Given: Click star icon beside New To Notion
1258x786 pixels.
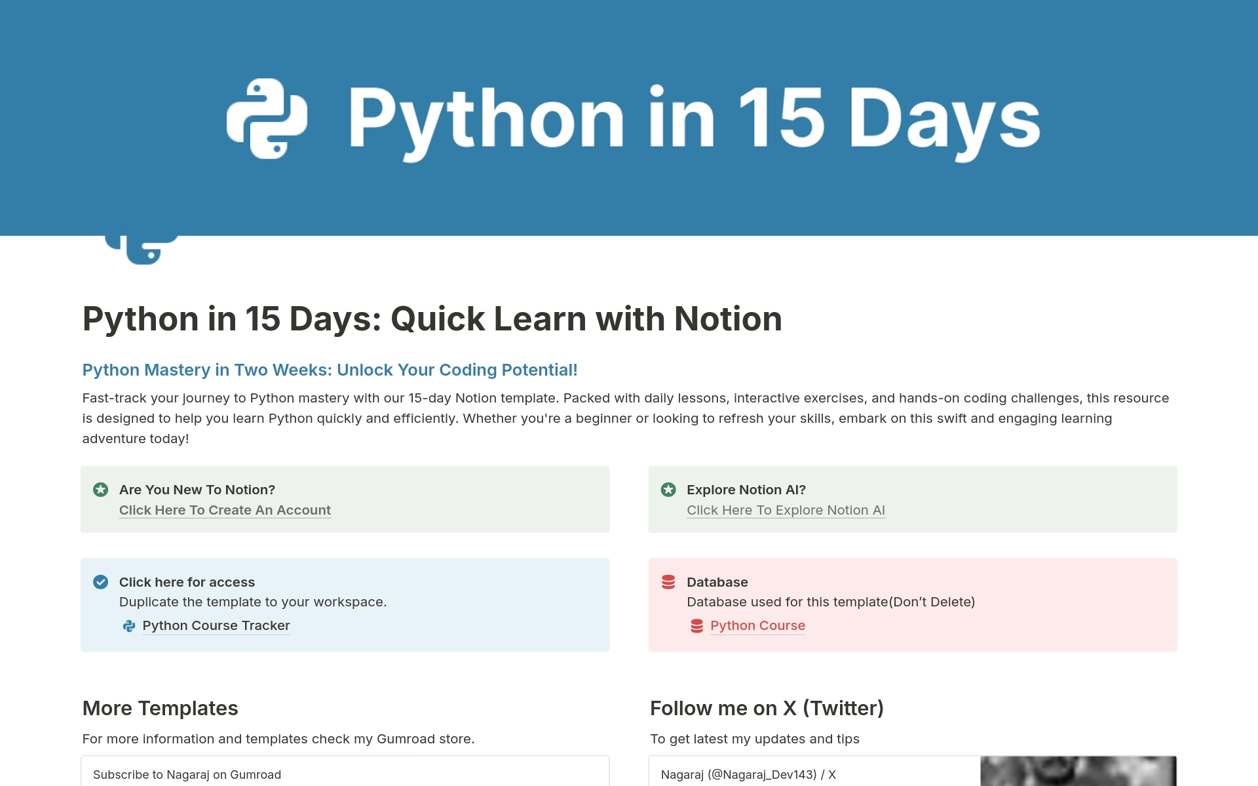Looking at the screenshot, I should 100,490.
